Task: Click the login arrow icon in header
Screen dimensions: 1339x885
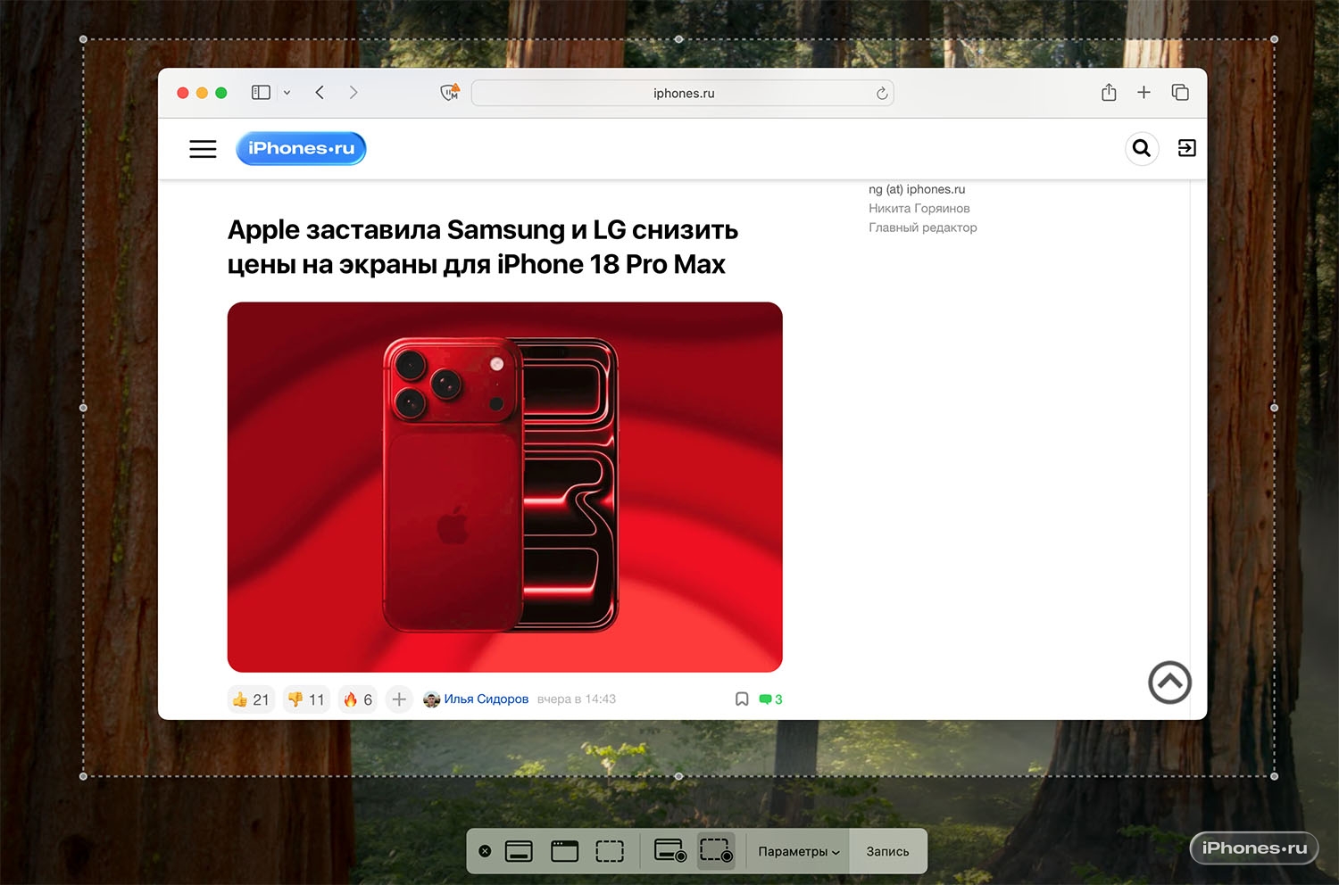Action: tap(1187, 148)
